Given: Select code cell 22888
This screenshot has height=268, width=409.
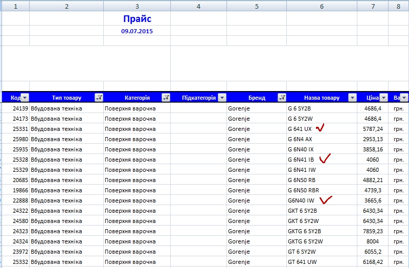Looking at the screenshot, I should [16, 200].
